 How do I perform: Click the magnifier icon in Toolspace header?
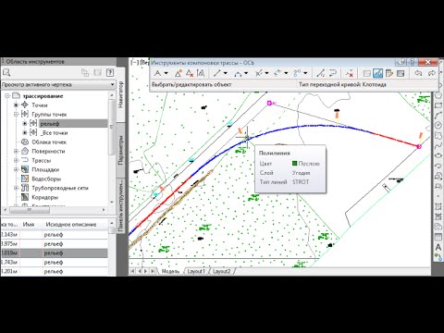[x=6, y=73]
